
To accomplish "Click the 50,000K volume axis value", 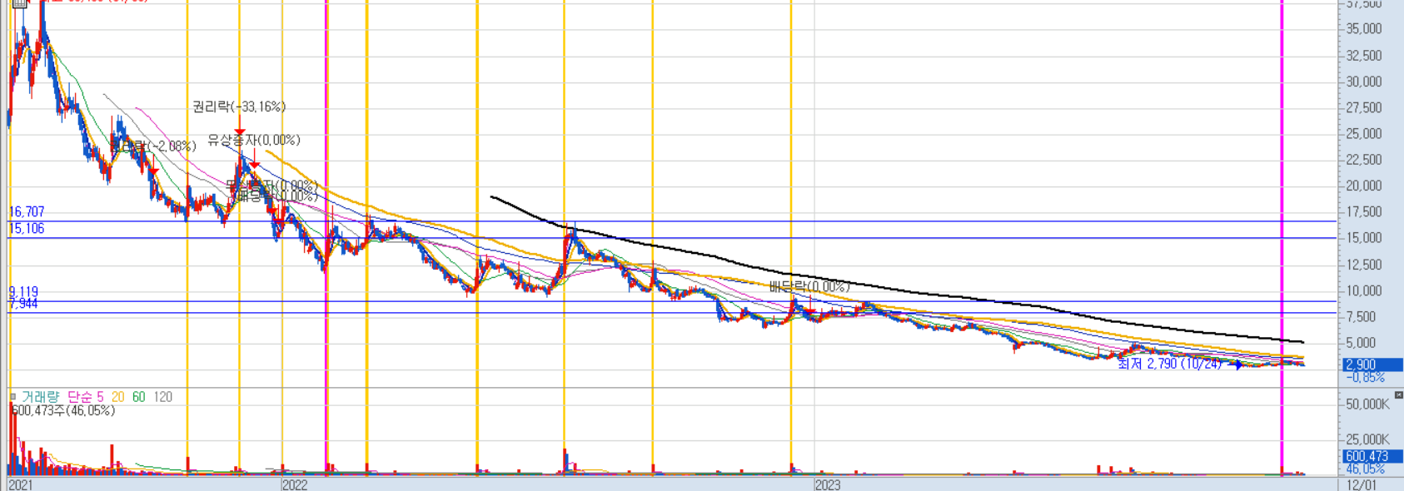I will pyautogui.click(x=1368, y=404).
